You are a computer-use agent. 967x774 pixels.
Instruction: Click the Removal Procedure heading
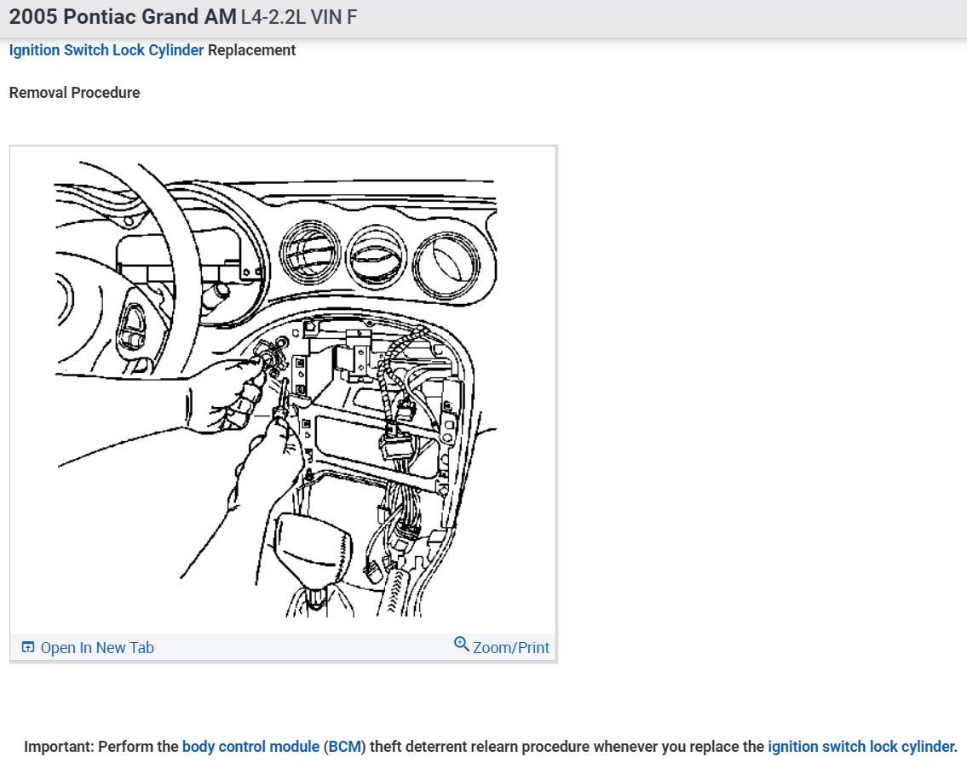[73, 92]
